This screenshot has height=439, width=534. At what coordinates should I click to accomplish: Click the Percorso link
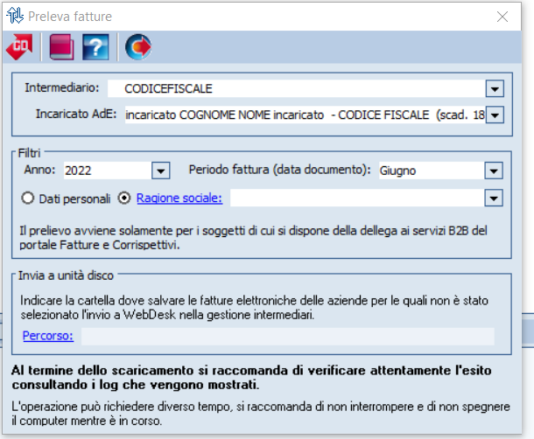pyautogui.click(x=48, y=336)
